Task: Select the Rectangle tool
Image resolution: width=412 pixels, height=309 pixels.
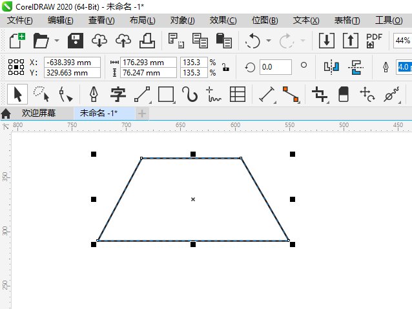Action: (166, 95)
